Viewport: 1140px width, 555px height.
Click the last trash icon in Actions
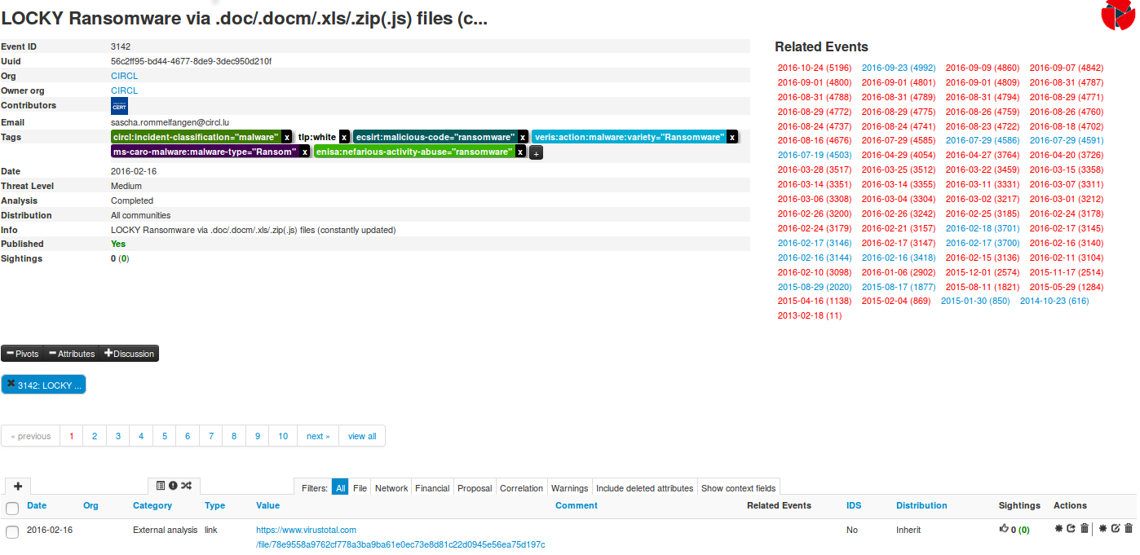pyautogui.click(x=1129, y=529)
